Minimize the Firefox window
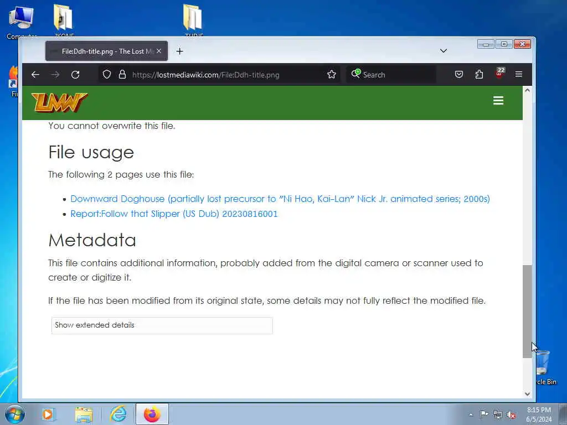The width and height of the screenshot is (567, 425). 486,44
